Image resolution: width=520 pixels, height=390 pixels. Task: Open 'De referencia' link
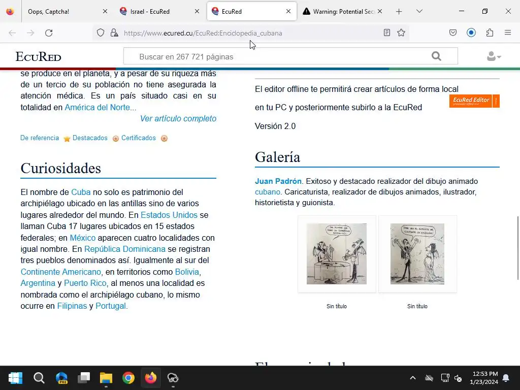[40, 138]
